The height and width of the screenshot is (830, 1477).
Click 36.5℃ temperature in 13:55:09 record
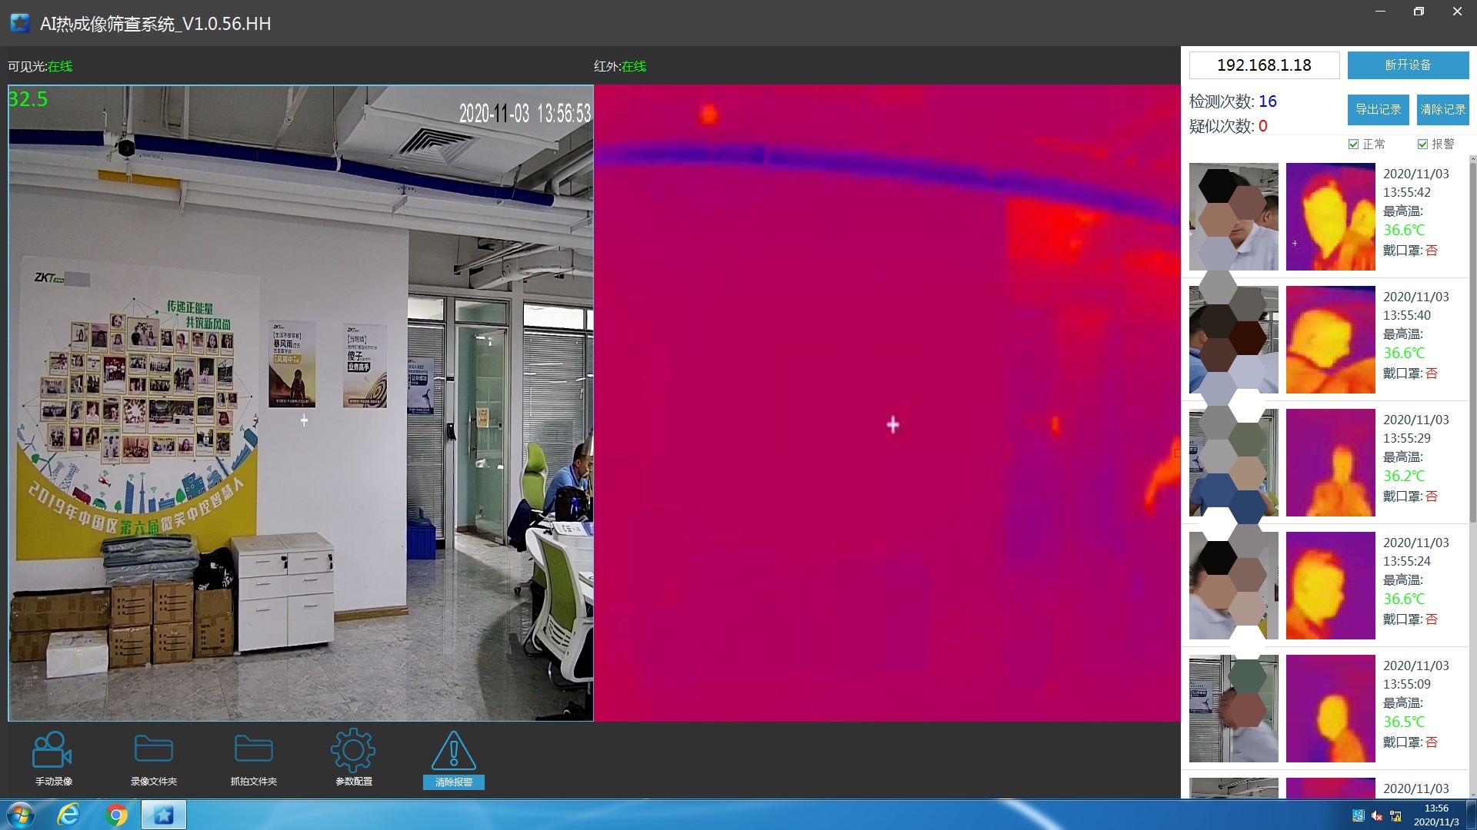point(1404,722)
